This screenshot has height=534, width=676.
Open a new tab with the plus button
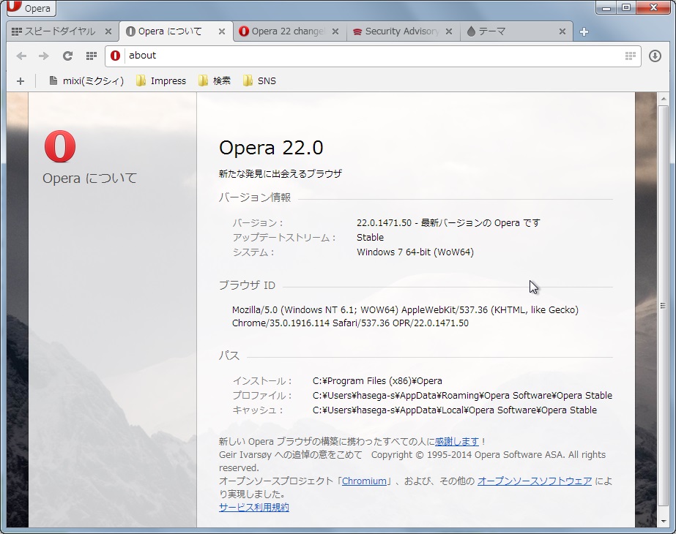coord(584,31)
